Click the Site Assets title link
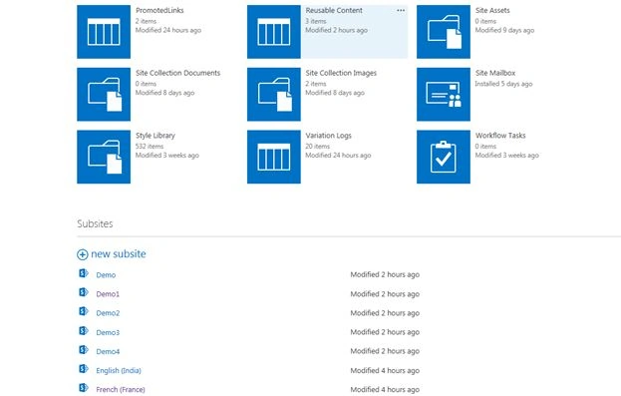 click(x=492, y=10)
